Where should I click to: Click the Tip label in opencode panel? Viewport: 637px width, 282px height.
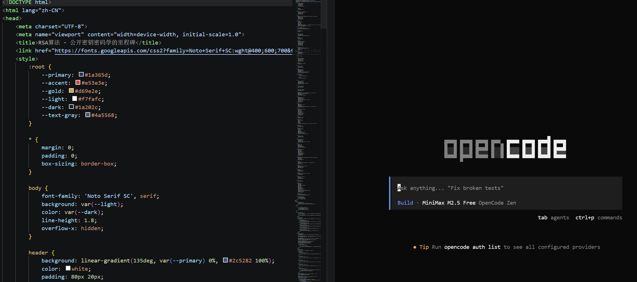tap(424, 247)
